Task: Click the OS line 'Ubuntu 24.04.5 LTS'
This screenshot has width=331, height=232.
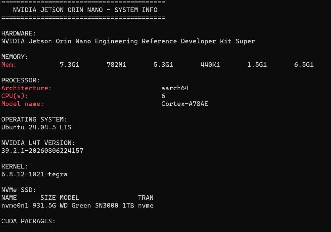Action: [x=36, y=127]
